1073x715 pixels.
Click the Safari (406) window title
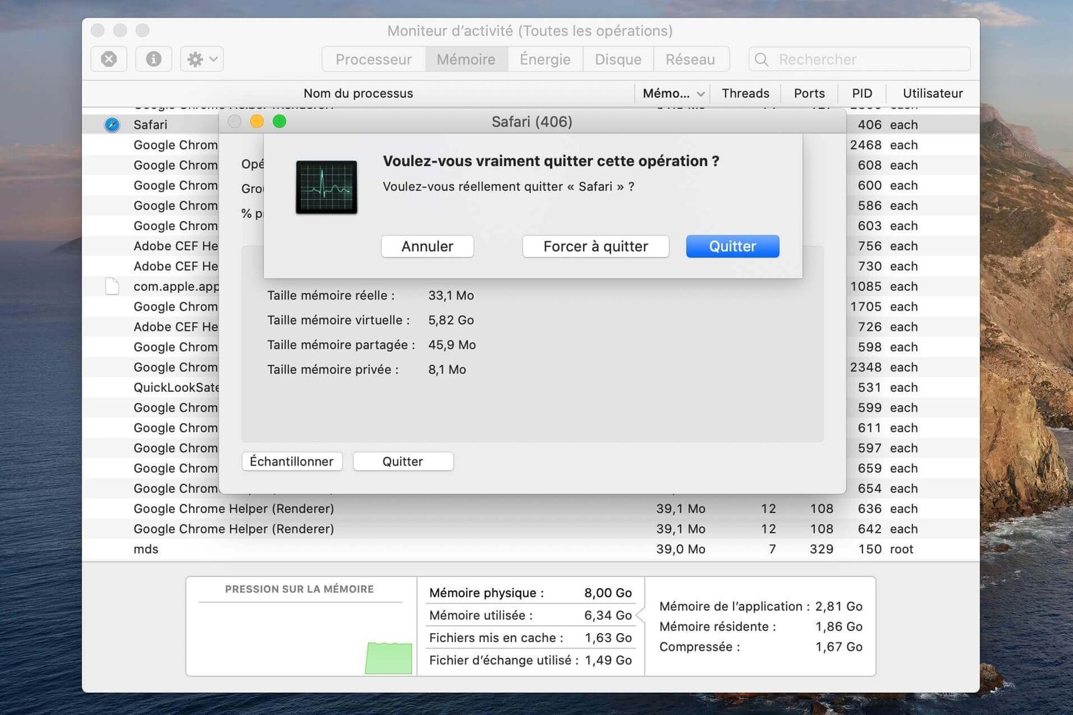[532, 122]
